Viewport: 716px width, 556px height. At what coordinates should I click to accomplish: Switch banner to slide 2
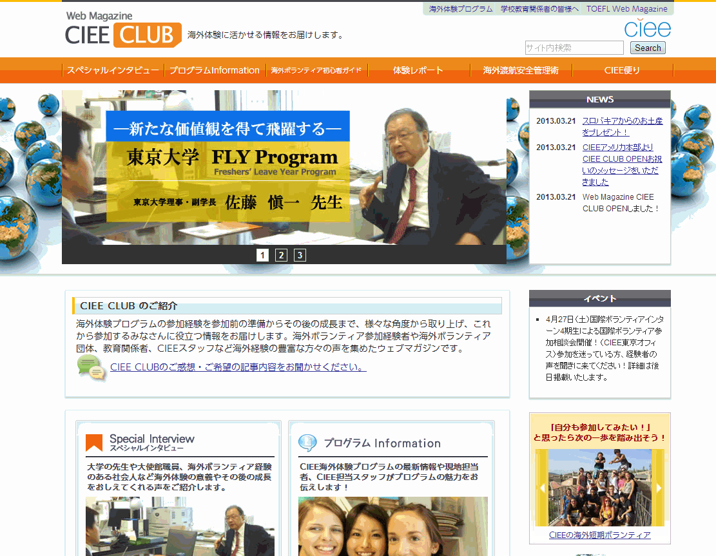[x=281, y=254]
